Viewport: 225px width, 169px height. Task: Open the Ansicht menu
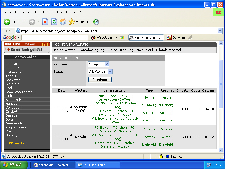point(39,12)
